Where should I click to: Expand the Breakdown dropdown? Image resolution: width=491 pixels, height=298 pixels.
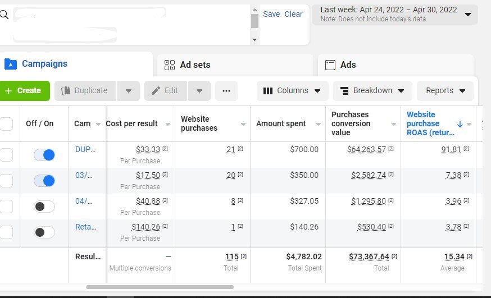(372, 91)
